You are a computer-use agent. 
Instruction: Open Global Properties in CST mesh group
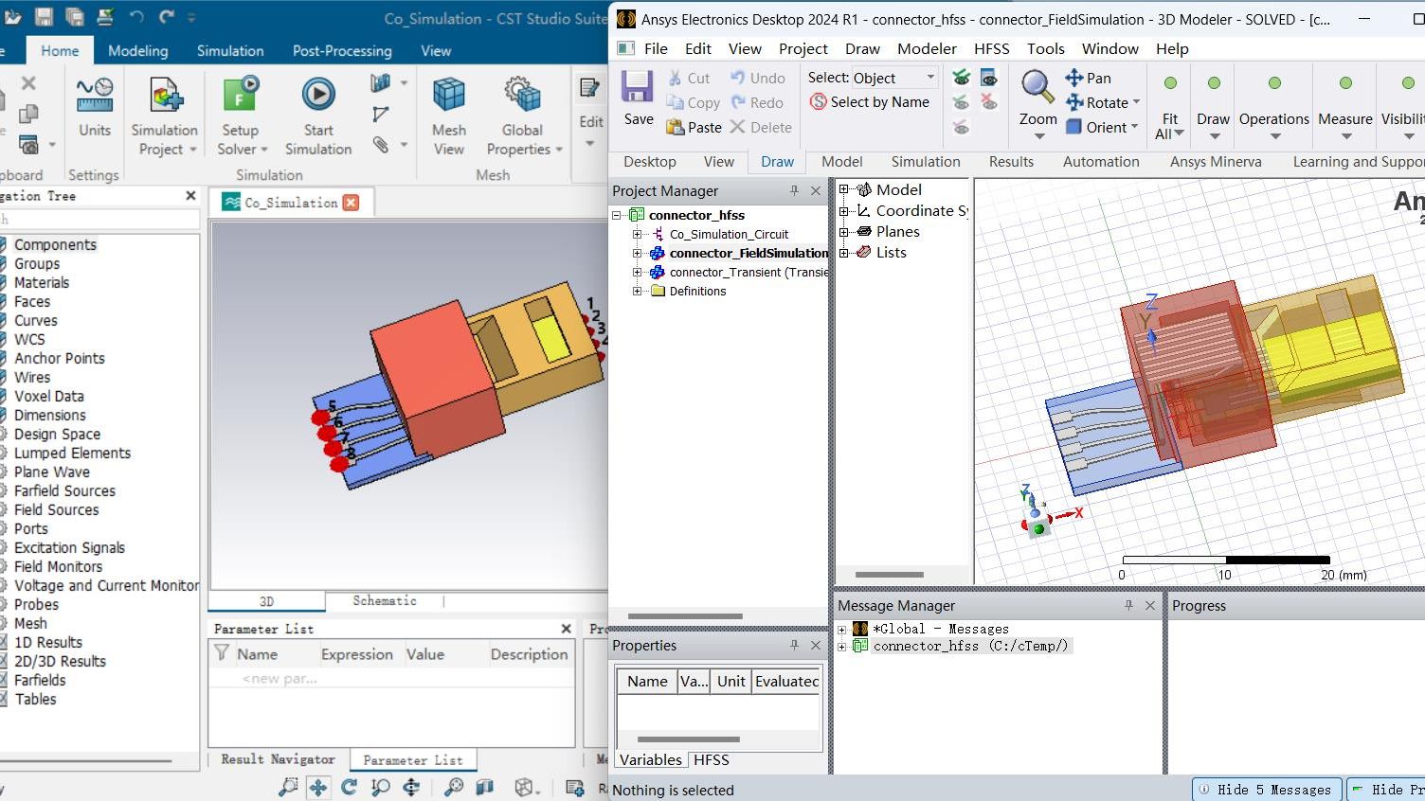click(x=524, y=116)
